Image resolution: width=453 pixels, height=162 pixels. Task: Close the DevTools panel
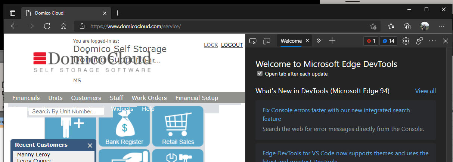click(x=445, y=41)
